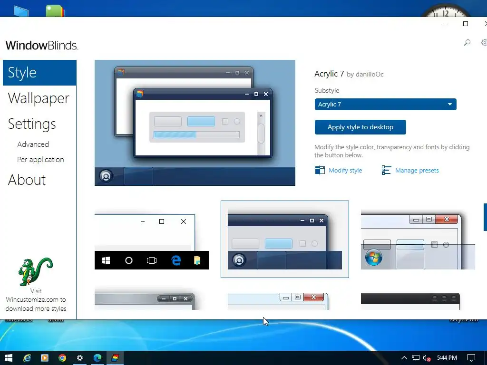
Task: Click the muted volume tray icon
Action: coord(427,358)
